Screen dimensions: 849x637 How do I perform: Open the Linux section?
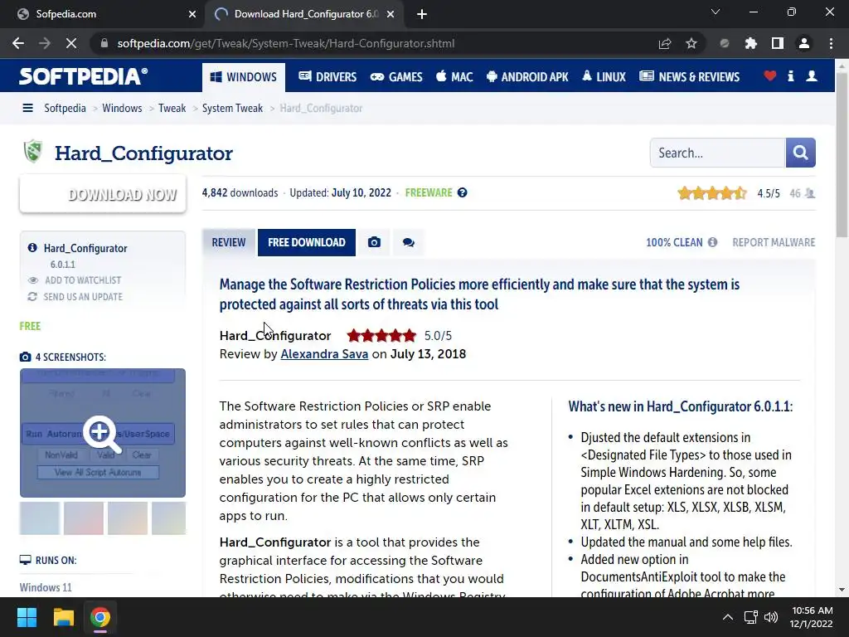604,77
